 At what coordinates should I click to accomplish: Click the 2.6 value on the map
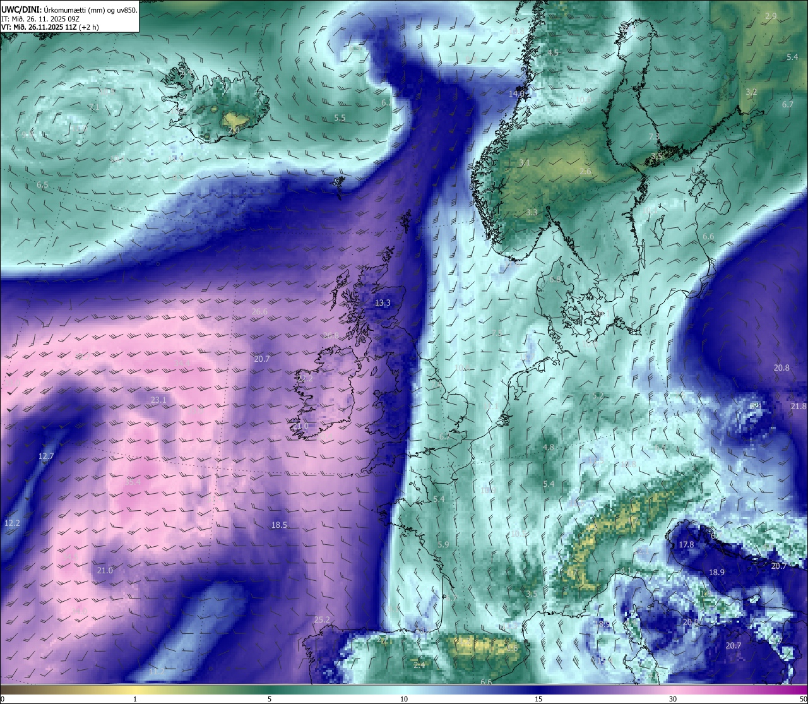(x=586, y=171)
